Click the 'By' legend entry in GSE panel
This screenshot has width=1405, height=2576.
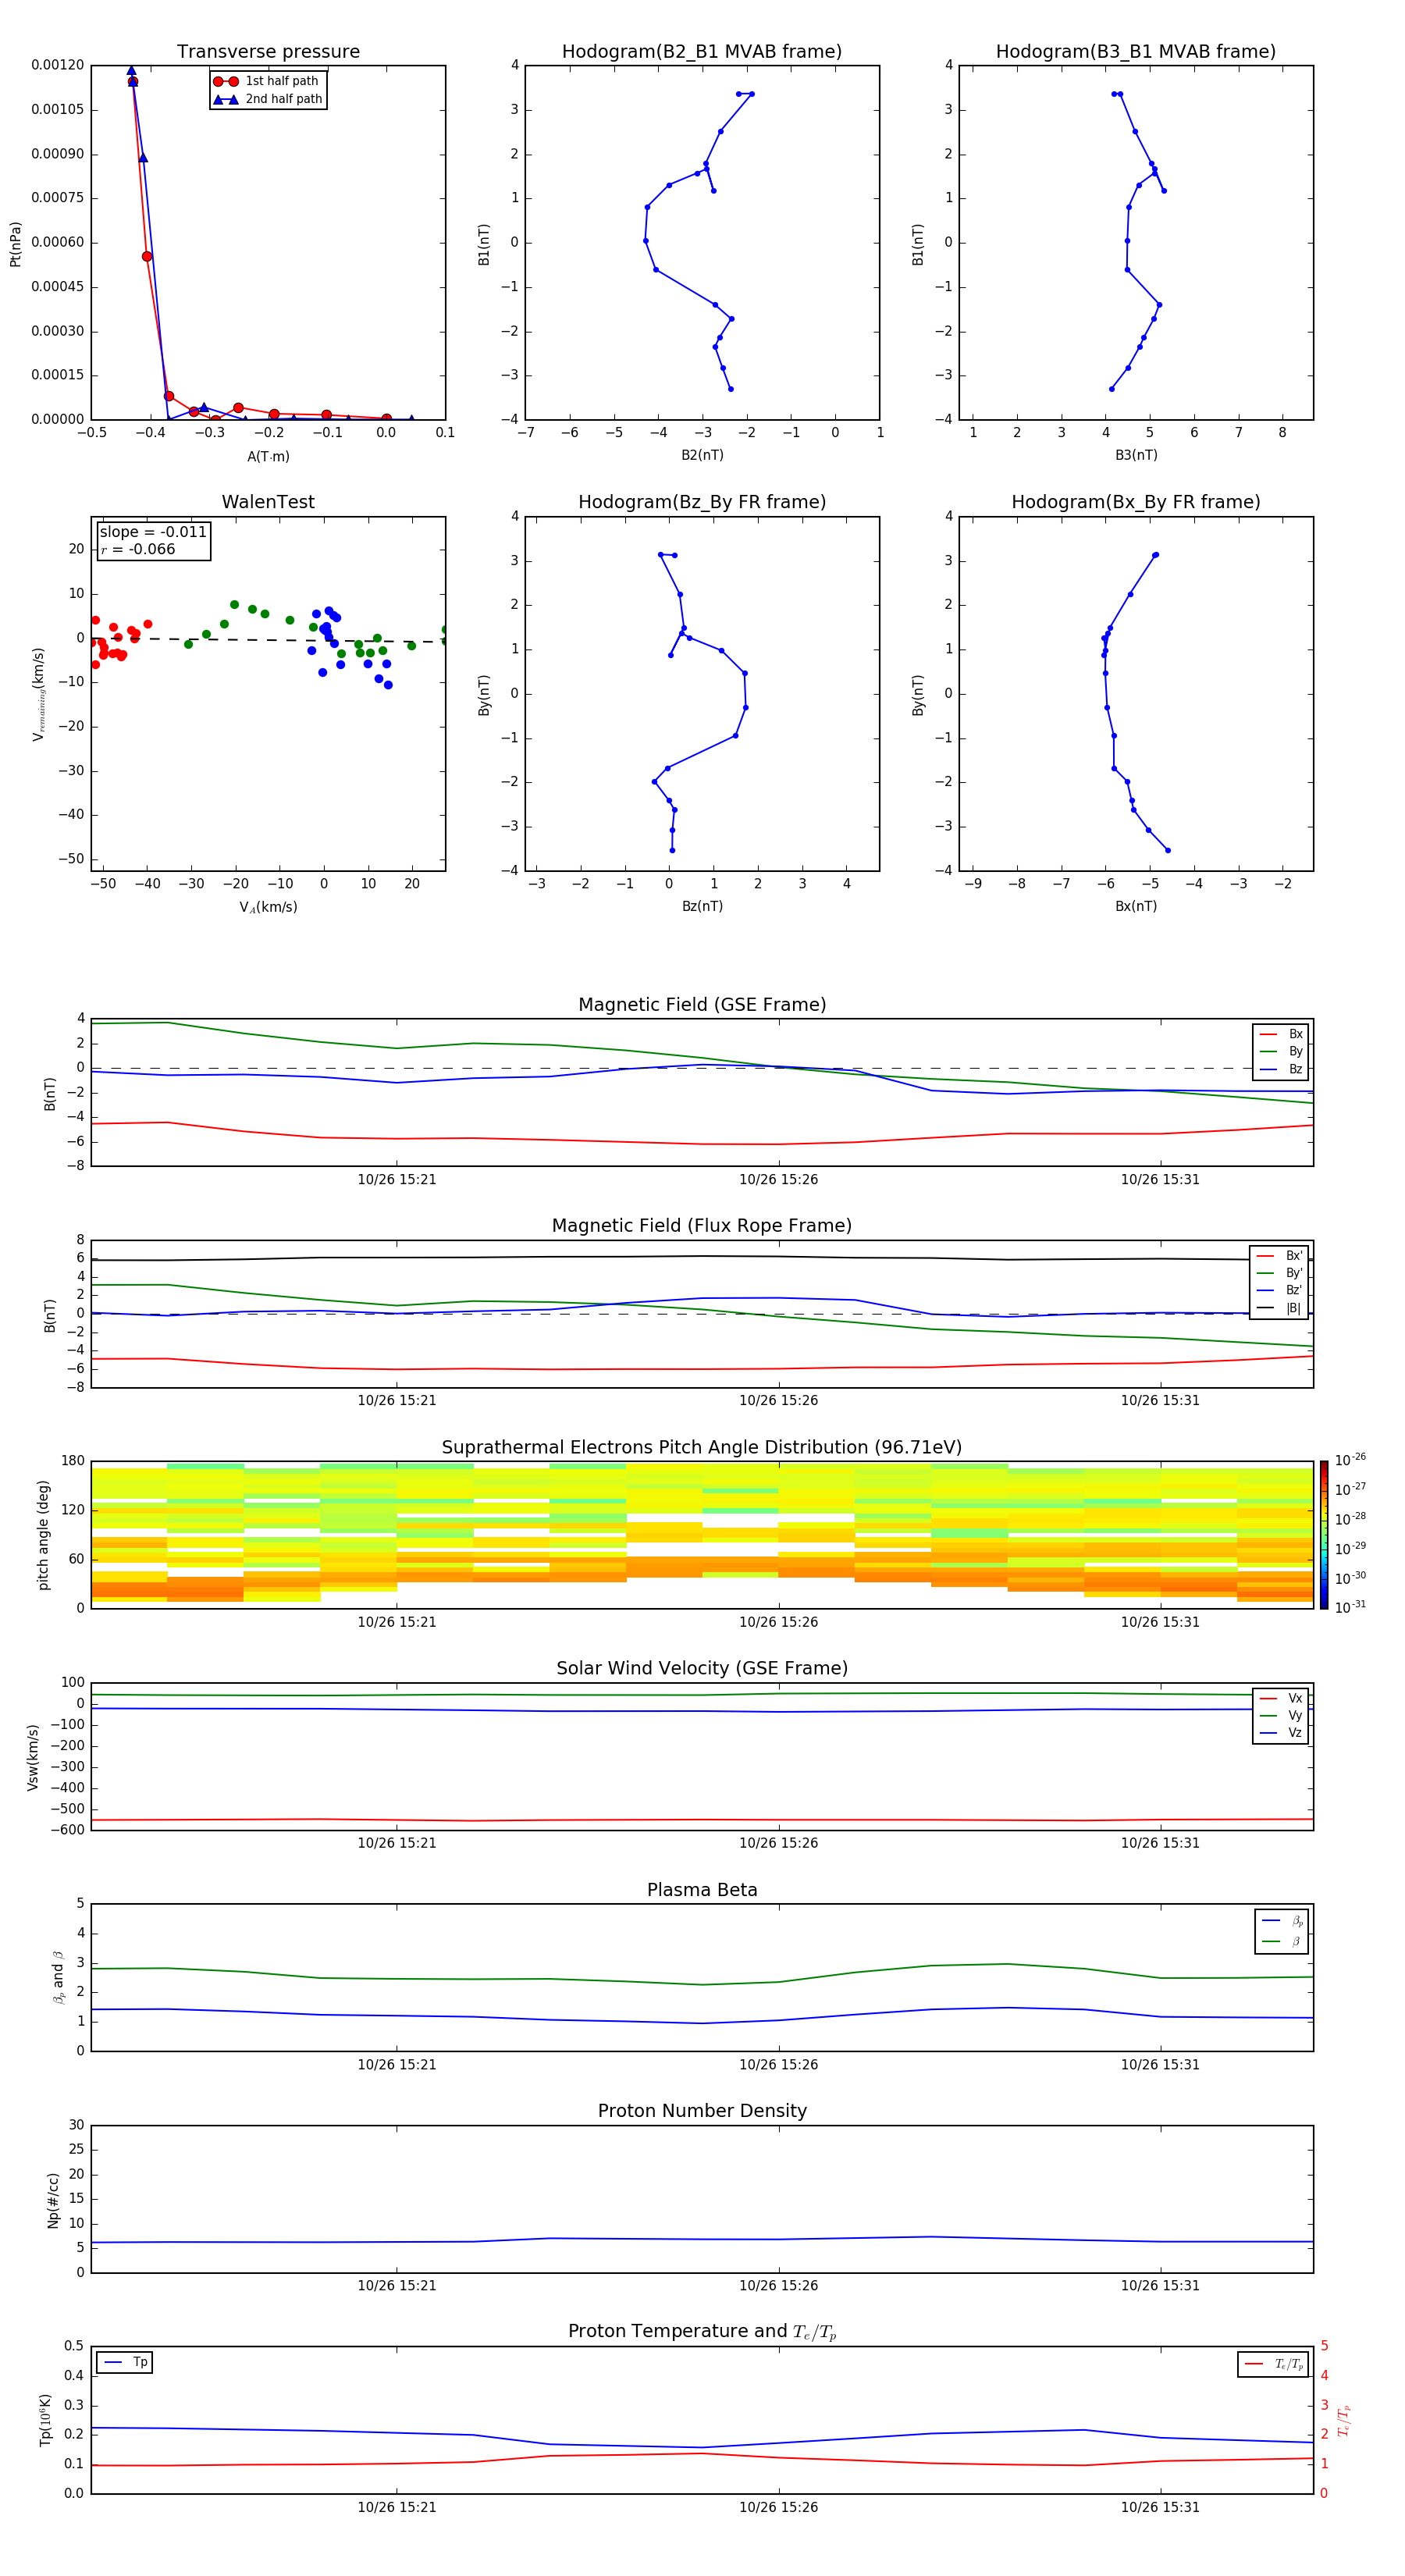tap(1282, 1051)
